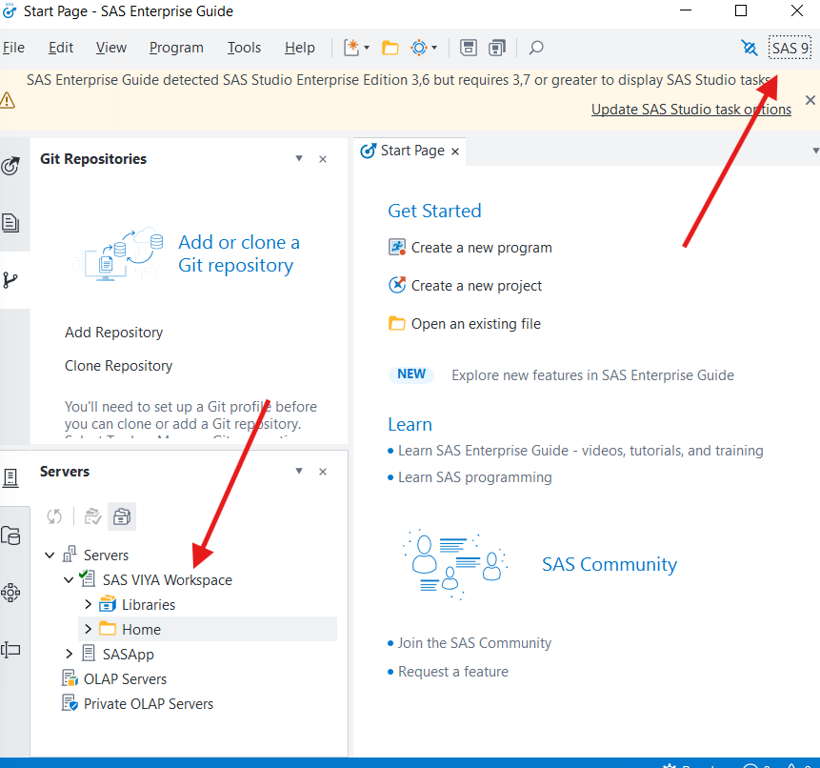
Task: Expand the Libraries tree node
Action: coord(87,604)
